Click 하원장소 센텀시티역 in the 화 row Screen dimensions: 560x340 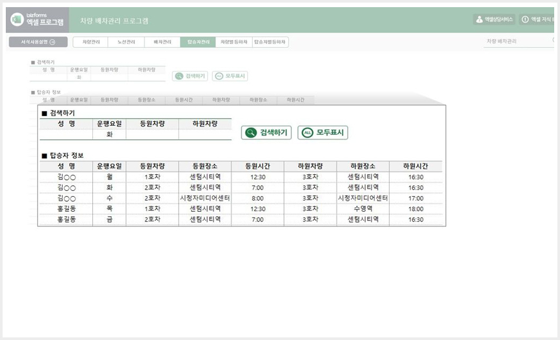coord(363,188)
